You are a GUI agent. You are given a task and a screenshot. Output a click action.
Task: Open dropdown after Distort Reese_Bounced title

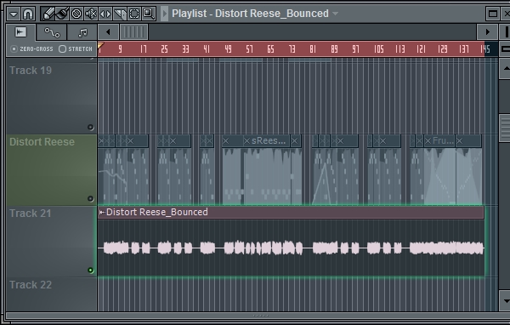336,14
